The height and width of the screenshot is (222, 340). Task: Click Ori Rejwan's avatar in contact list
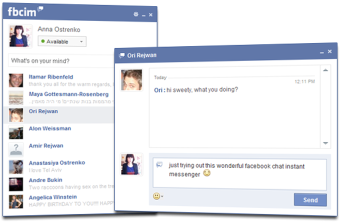point(16,115)
